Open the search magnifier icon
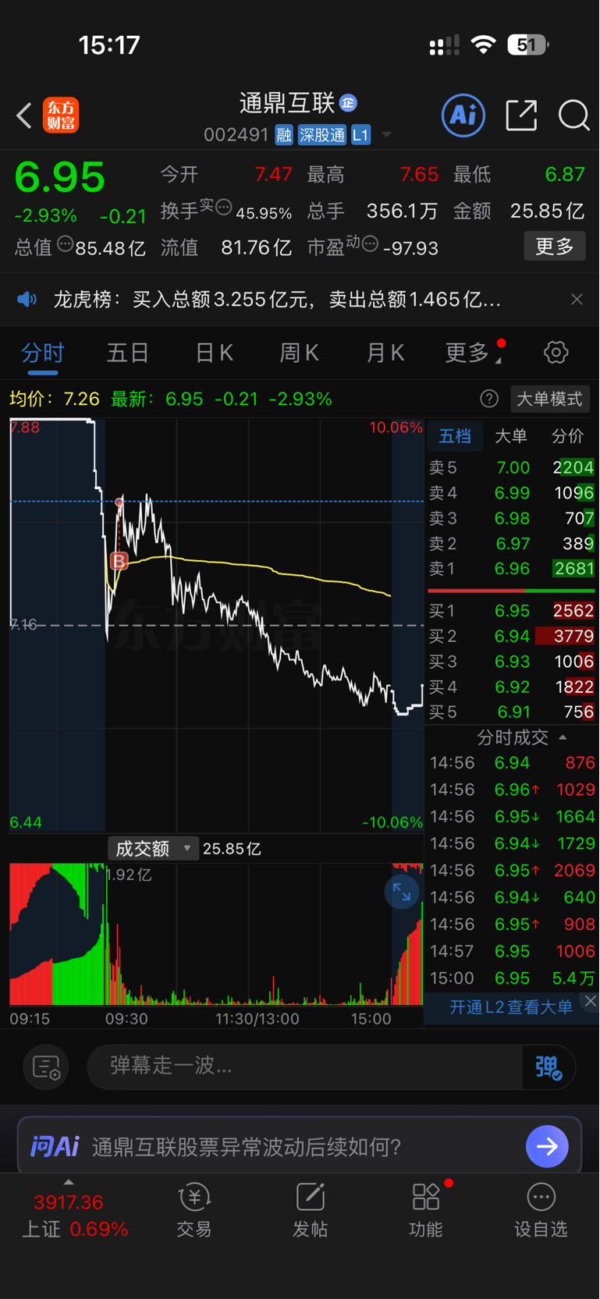Viewport: 600px width, 1299px height. pyautogui.click(x=573, y=115)
